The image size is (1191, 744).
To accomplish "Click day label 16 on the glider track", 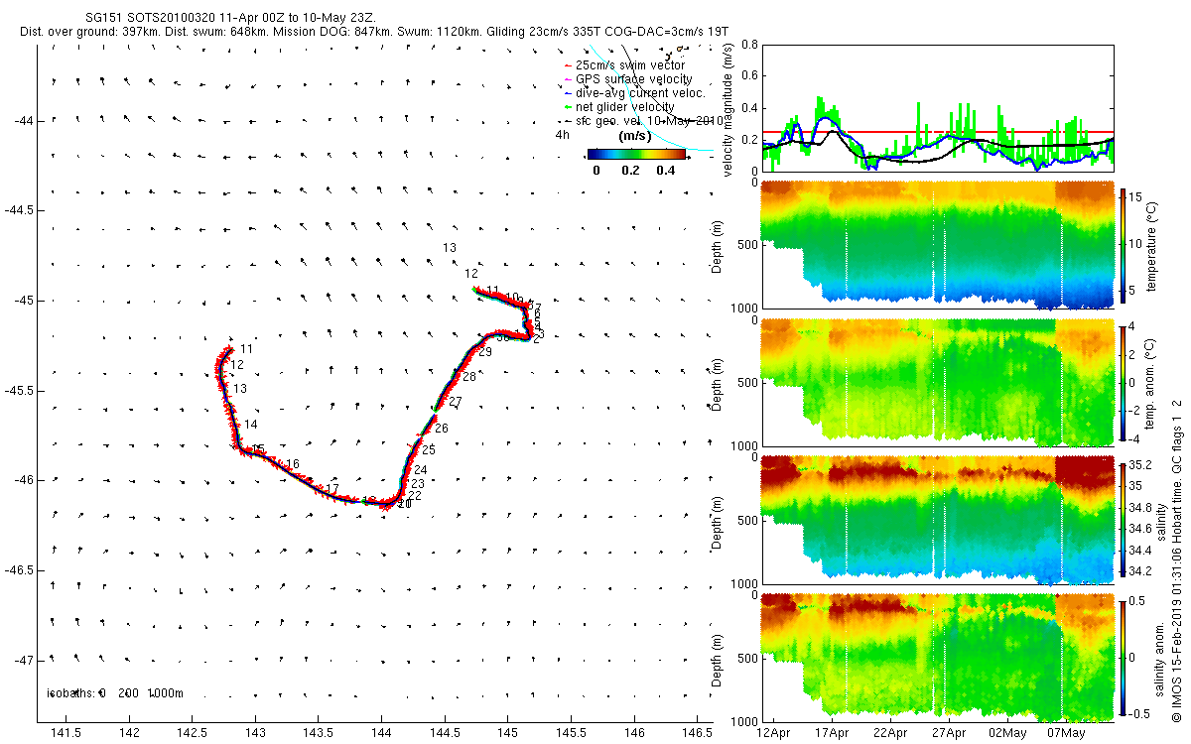I will [x=292, y=465].
